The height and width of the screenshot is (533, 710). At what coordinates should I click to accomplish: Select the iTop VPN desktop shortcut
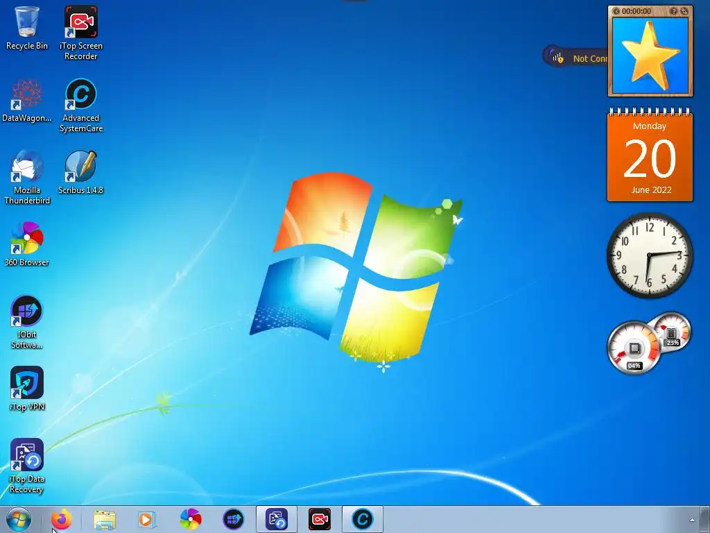(x=27, y=389)
